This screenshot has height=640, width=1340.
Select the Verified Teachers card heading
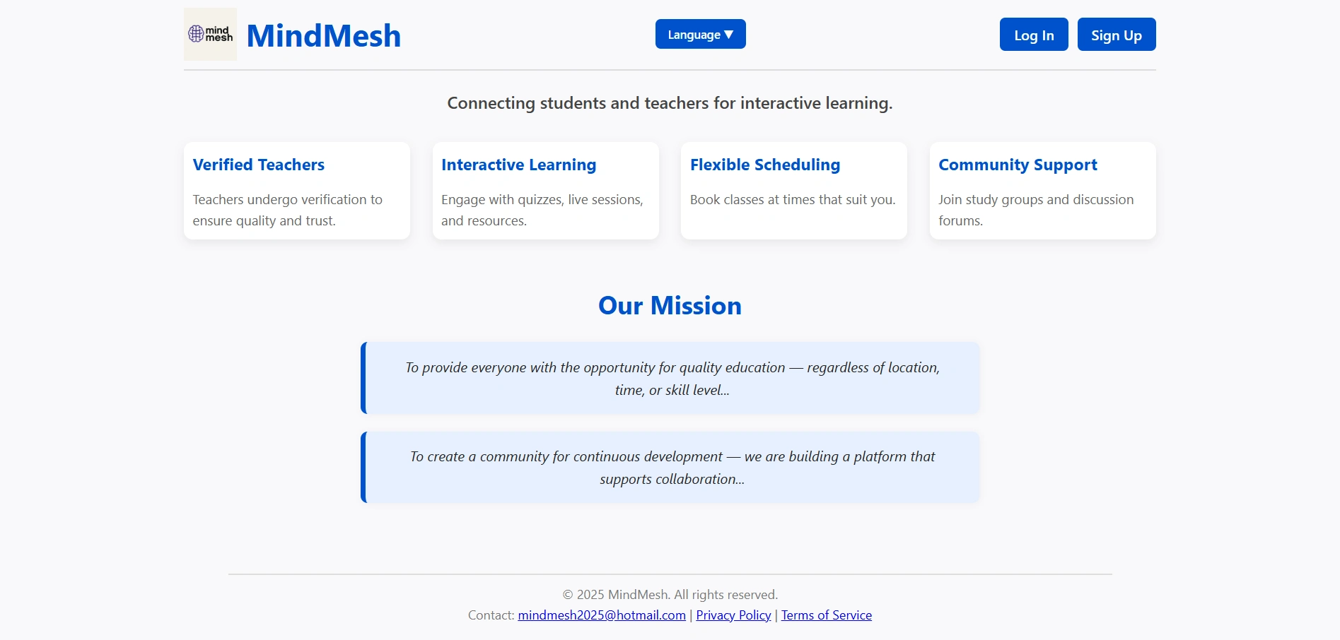click(259, 165)
